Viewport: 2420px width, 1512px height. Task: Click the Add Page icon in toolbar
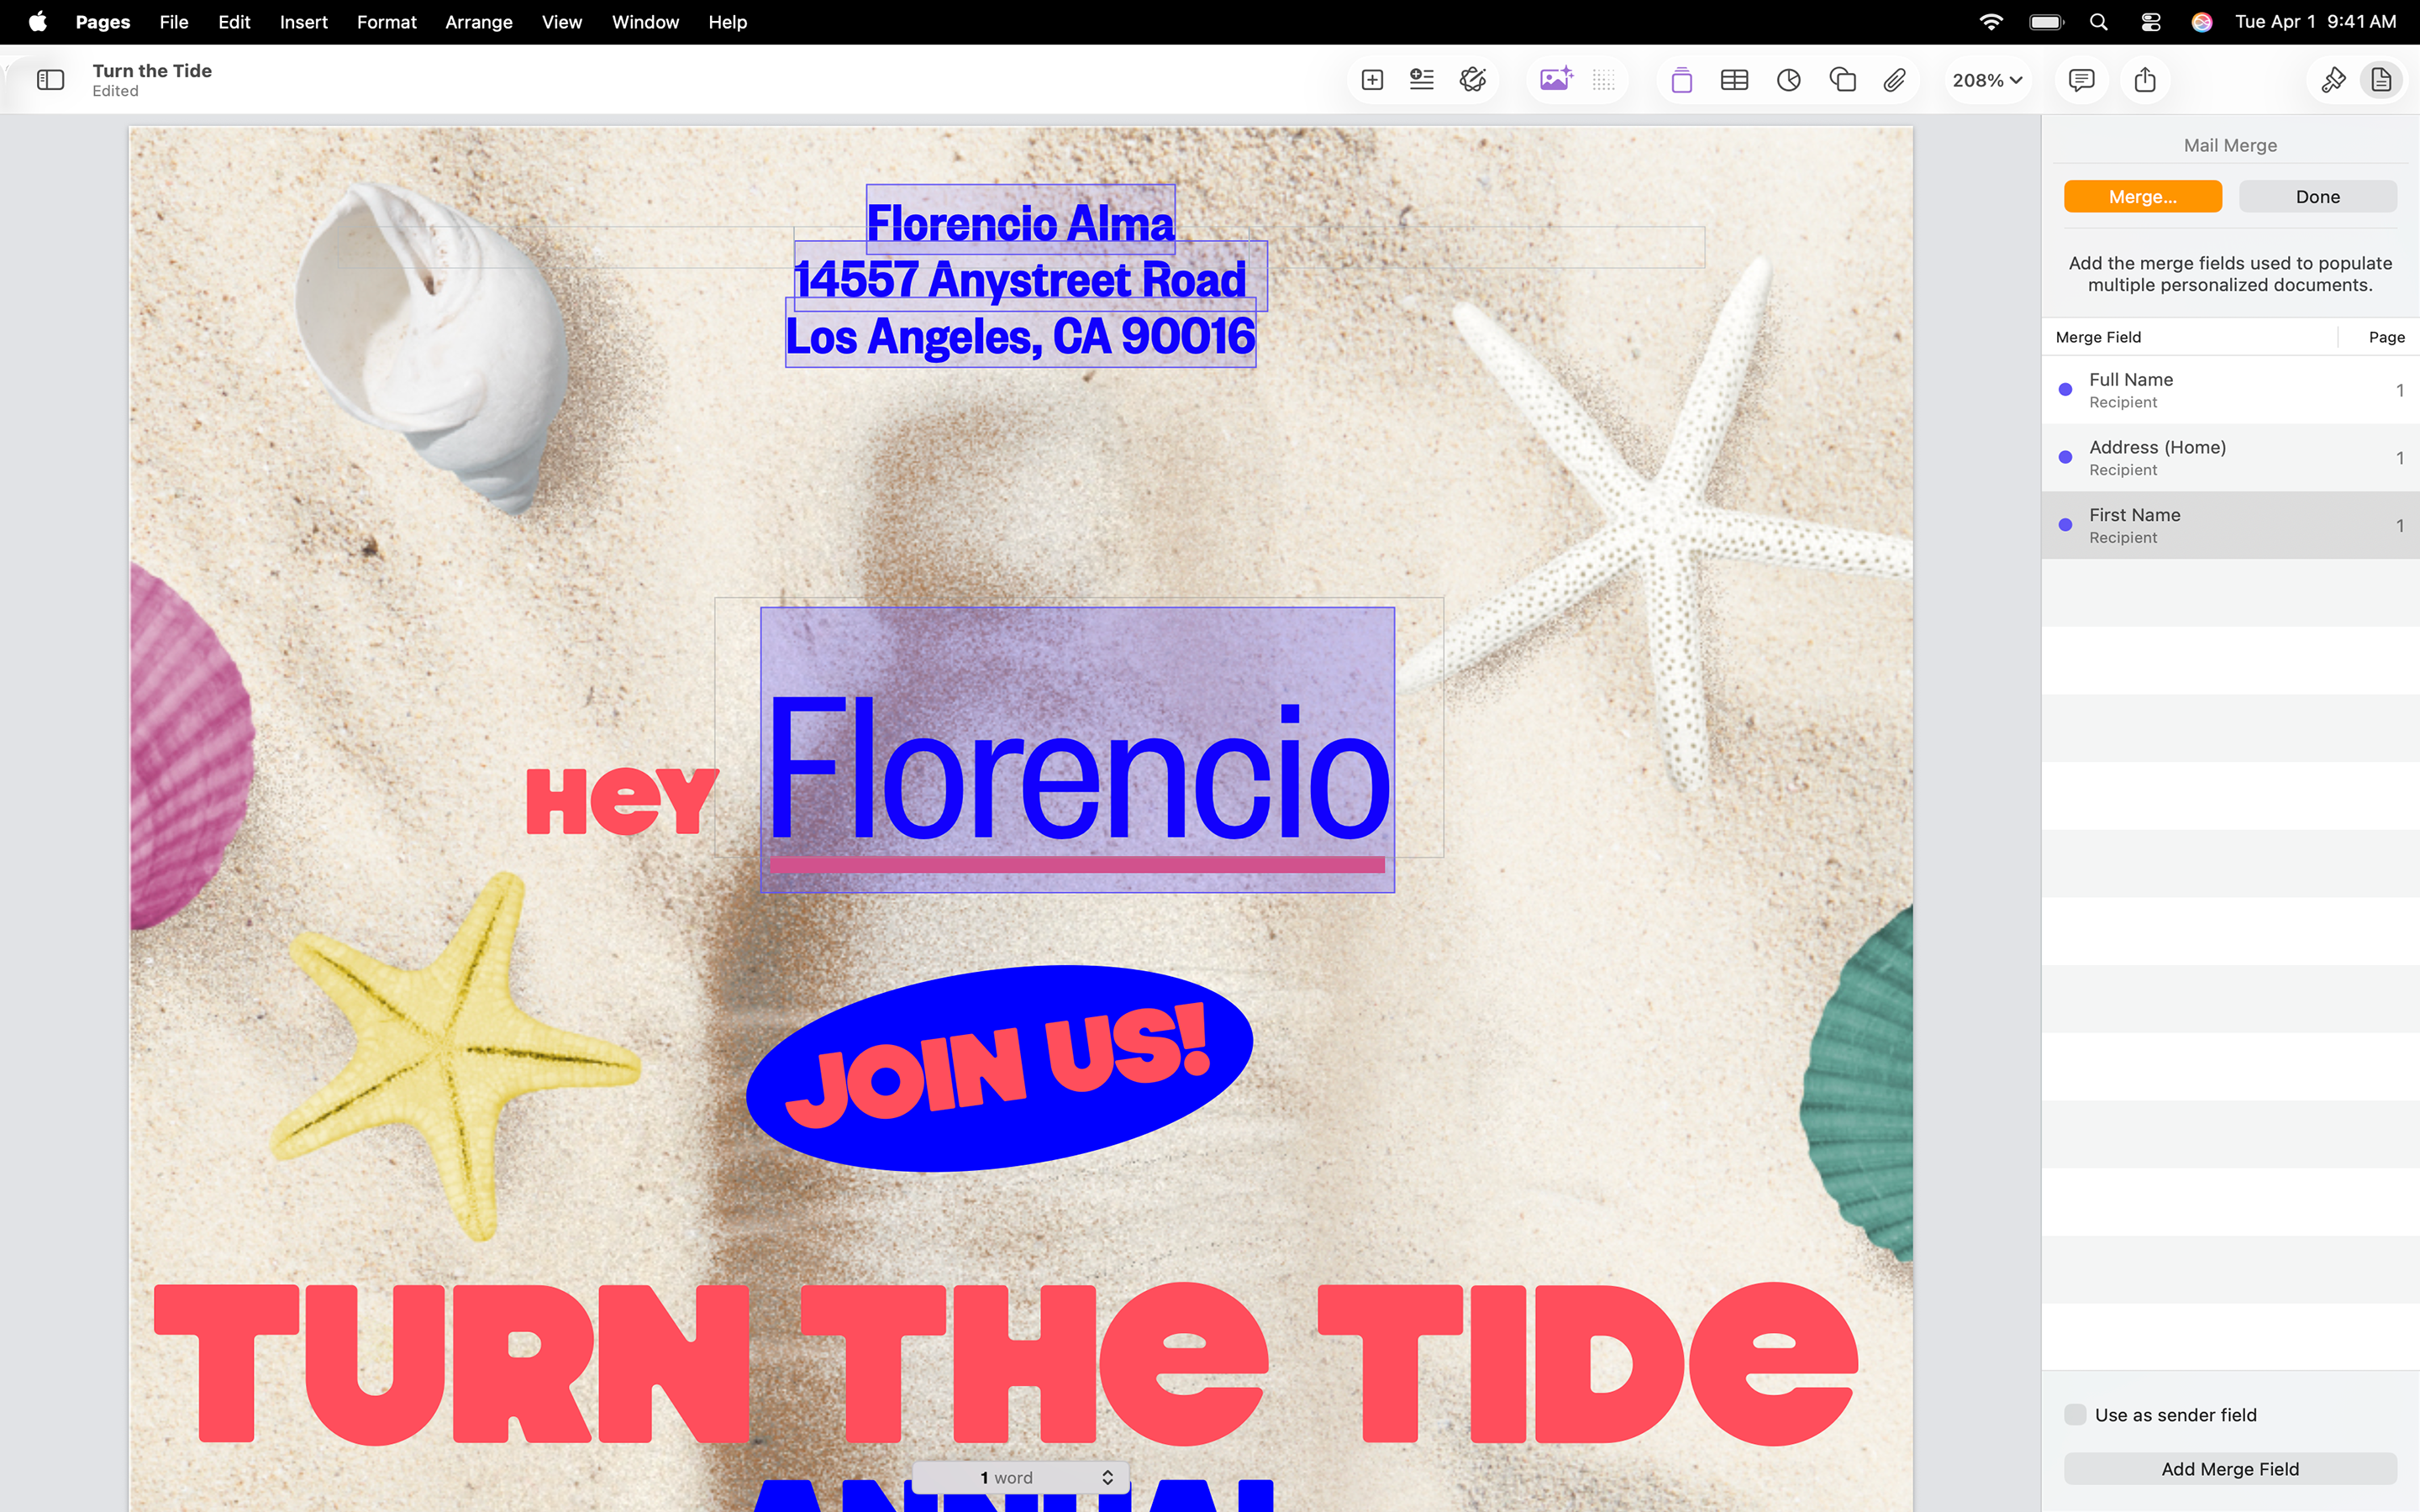[x=1372, y=80]
